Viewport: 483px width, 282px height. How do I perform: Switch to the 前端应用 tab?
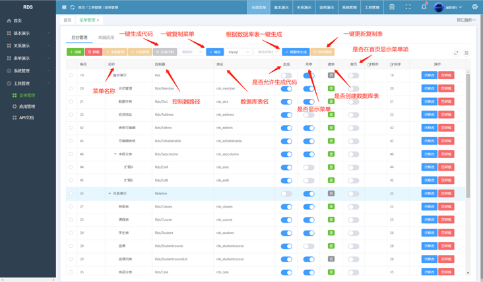pyautogui.click(x=106, y=38)
